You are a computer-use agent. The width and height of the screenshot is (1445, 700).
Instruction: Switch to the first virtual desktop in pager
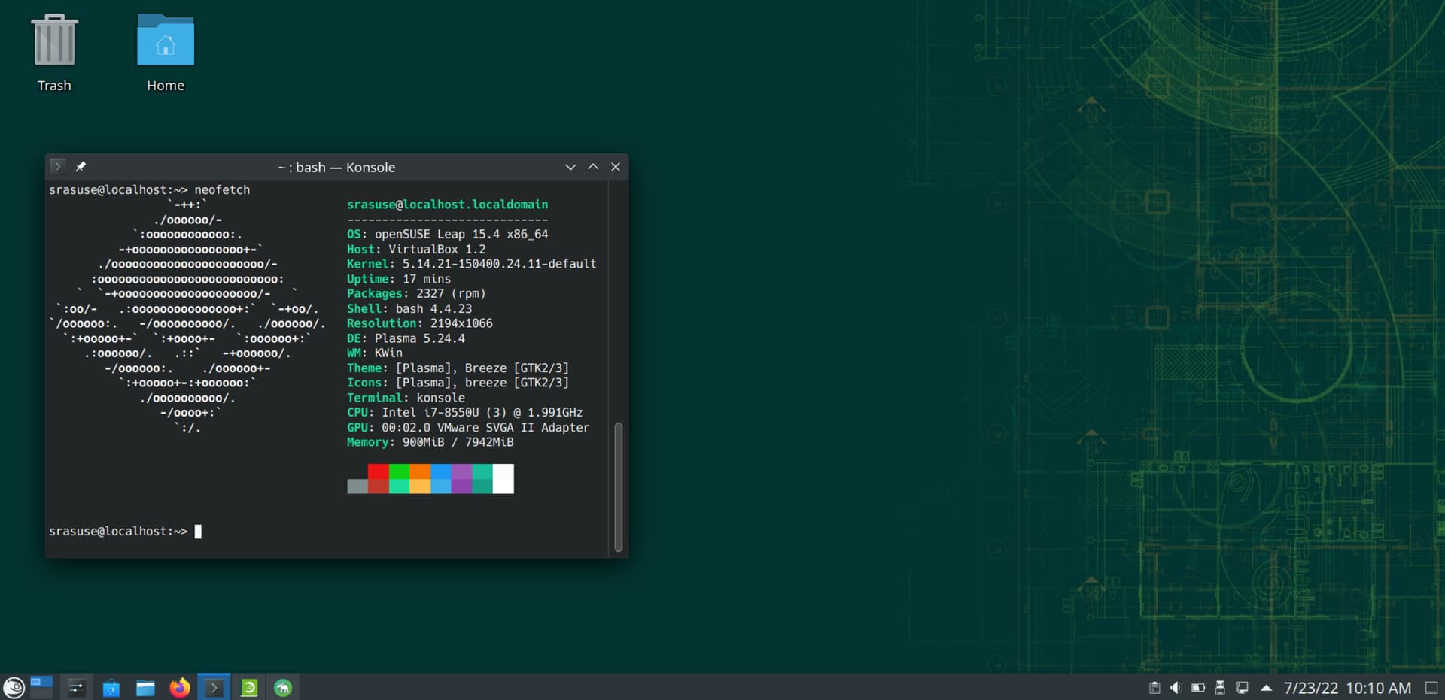41,681
